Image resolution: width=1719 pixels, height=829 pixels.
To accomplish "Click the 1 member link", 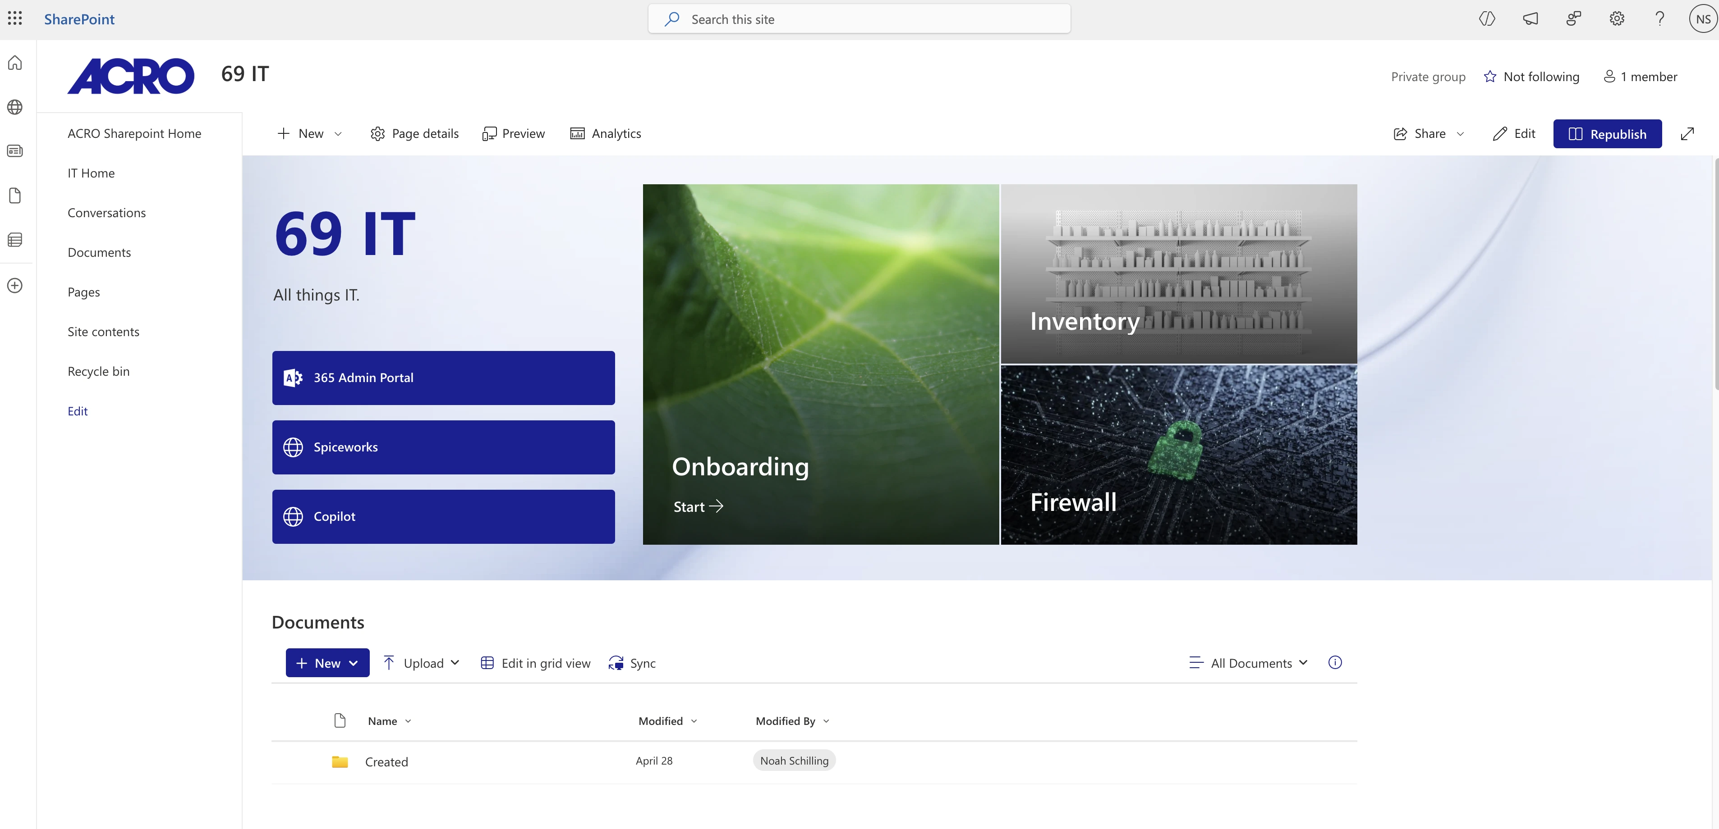I will coord(1640,77).
